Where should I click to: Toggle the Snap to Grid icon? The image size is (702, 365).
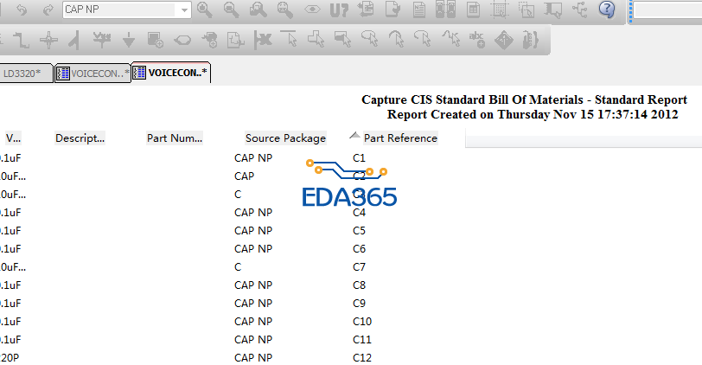coord(499,10)
